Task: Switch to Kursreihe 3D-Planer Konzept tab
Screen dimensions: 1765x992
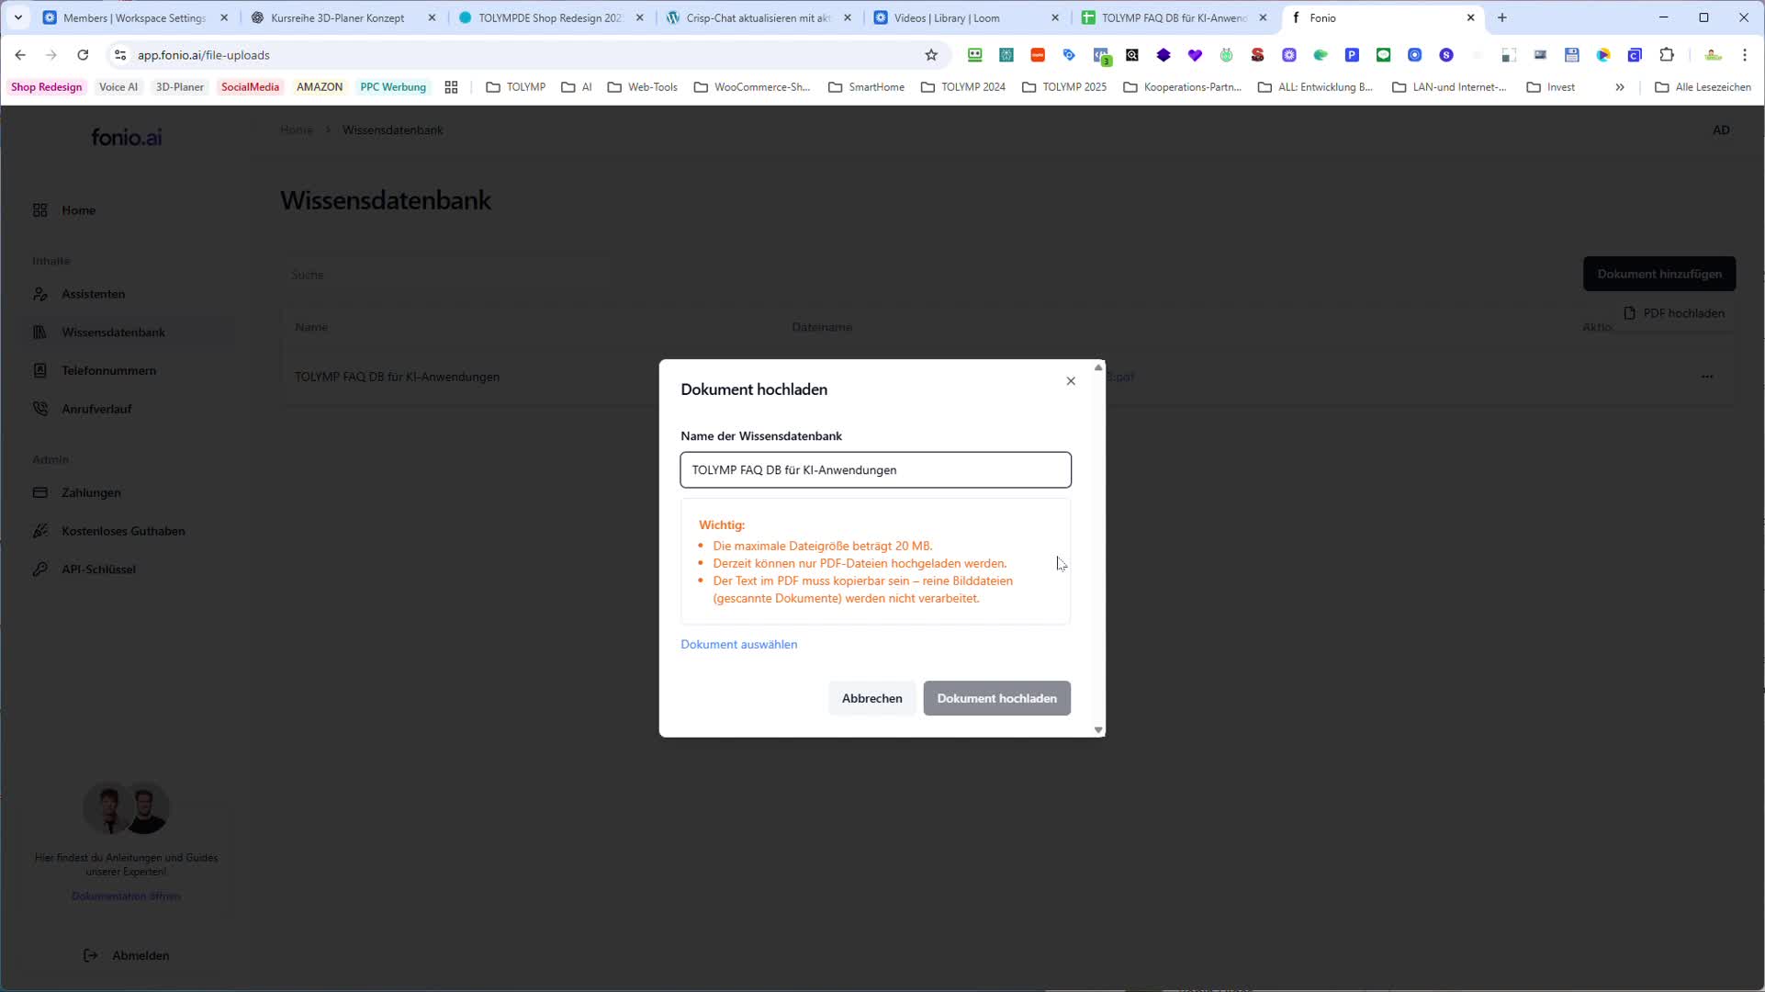Action: click(x=337, y=17)
